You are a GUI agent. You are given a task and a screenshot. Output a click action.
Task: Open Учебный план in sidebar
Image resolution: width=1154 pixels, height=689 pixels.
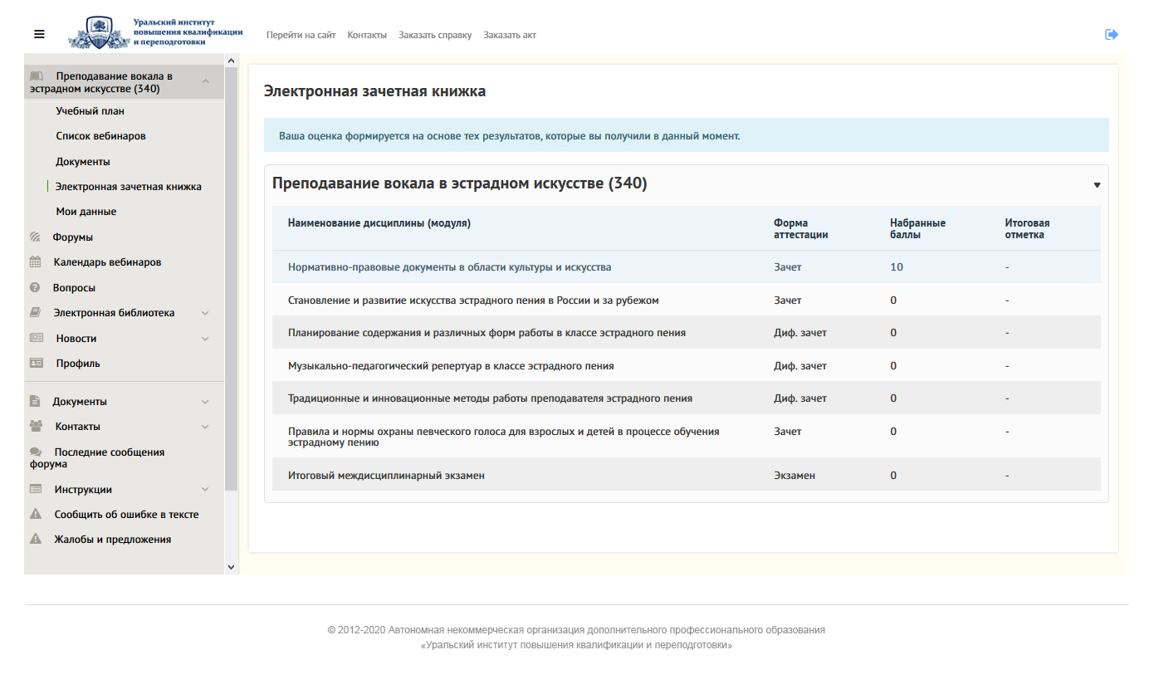click(x=90, y=111)
